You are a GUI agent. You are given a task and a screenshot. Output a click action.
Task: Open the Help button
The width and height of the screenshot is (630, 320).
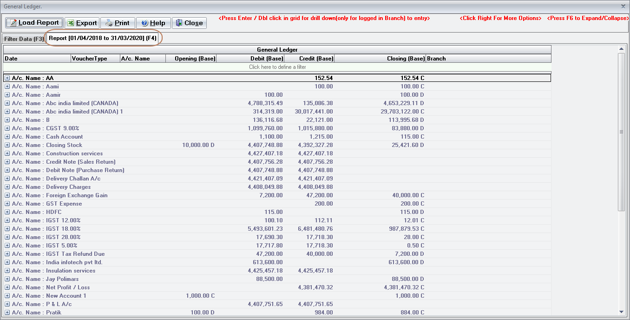(153, 23)
